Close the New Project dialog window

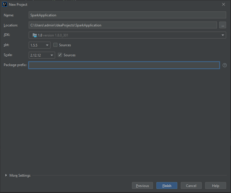pyautogui.click(x=224, y=4)
